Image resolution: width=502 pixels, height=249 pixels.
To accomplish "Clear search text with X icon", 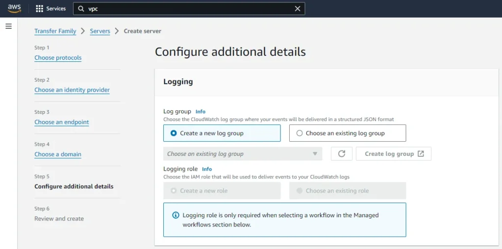I will coord(297,9).
